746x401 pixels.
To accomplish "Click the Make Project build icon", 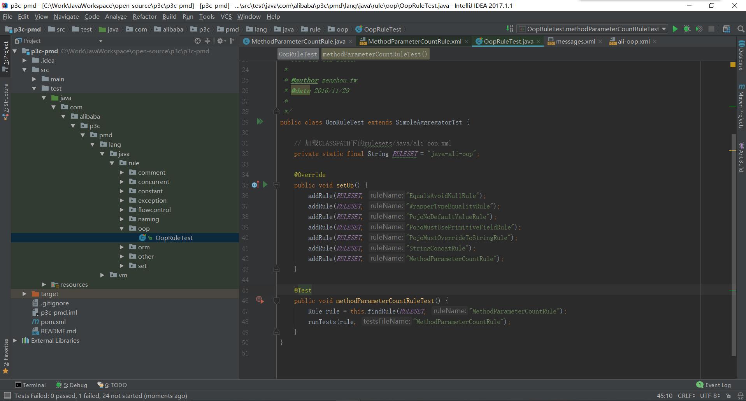I will coord(509,29).
